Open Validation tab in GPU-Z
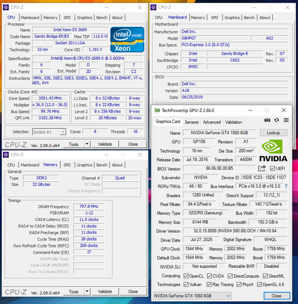 click(234, 122)
